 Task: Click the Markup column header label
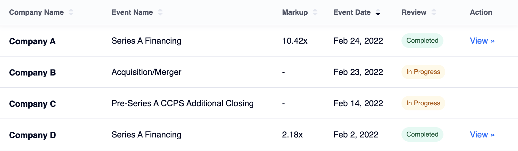pyautogui.click(x=295, y=12)
